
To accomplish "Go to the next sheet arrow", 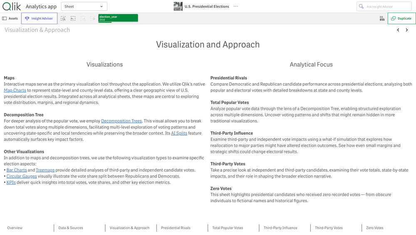I will pyautogui.click(x=407, y=30).
